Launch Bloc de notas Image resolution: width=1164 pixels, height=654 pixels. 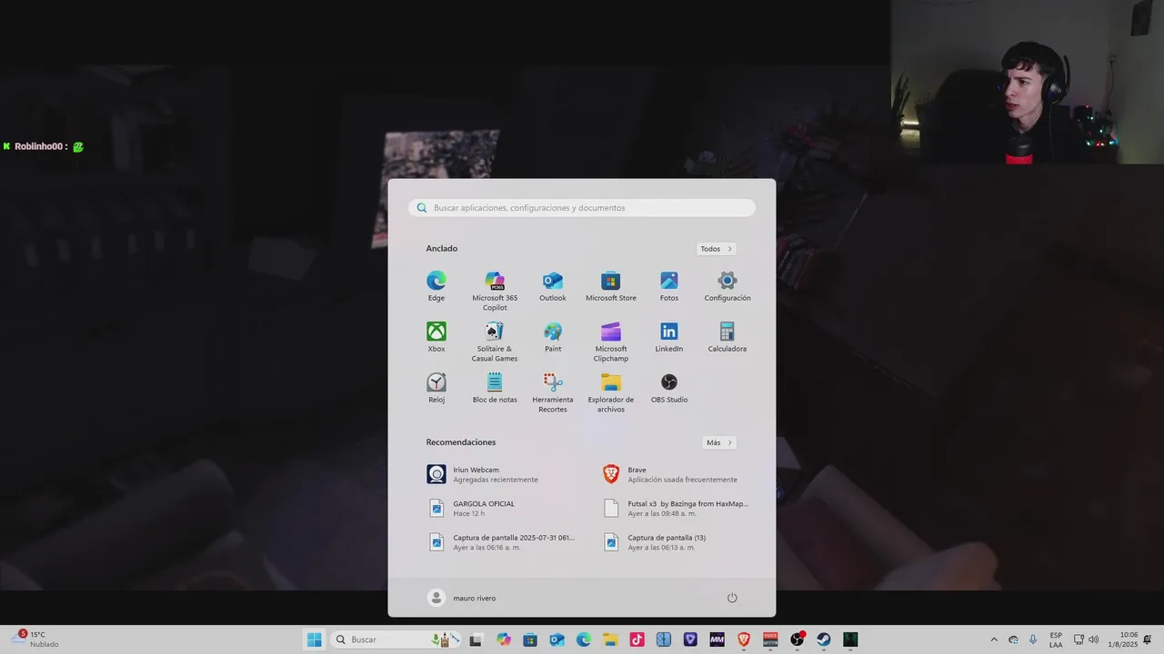pyautogui.click(x=495, y=387)
